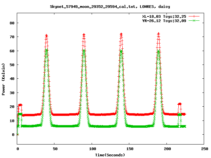
Task: Click the red peak near 40 seconds
Action: 46,36
